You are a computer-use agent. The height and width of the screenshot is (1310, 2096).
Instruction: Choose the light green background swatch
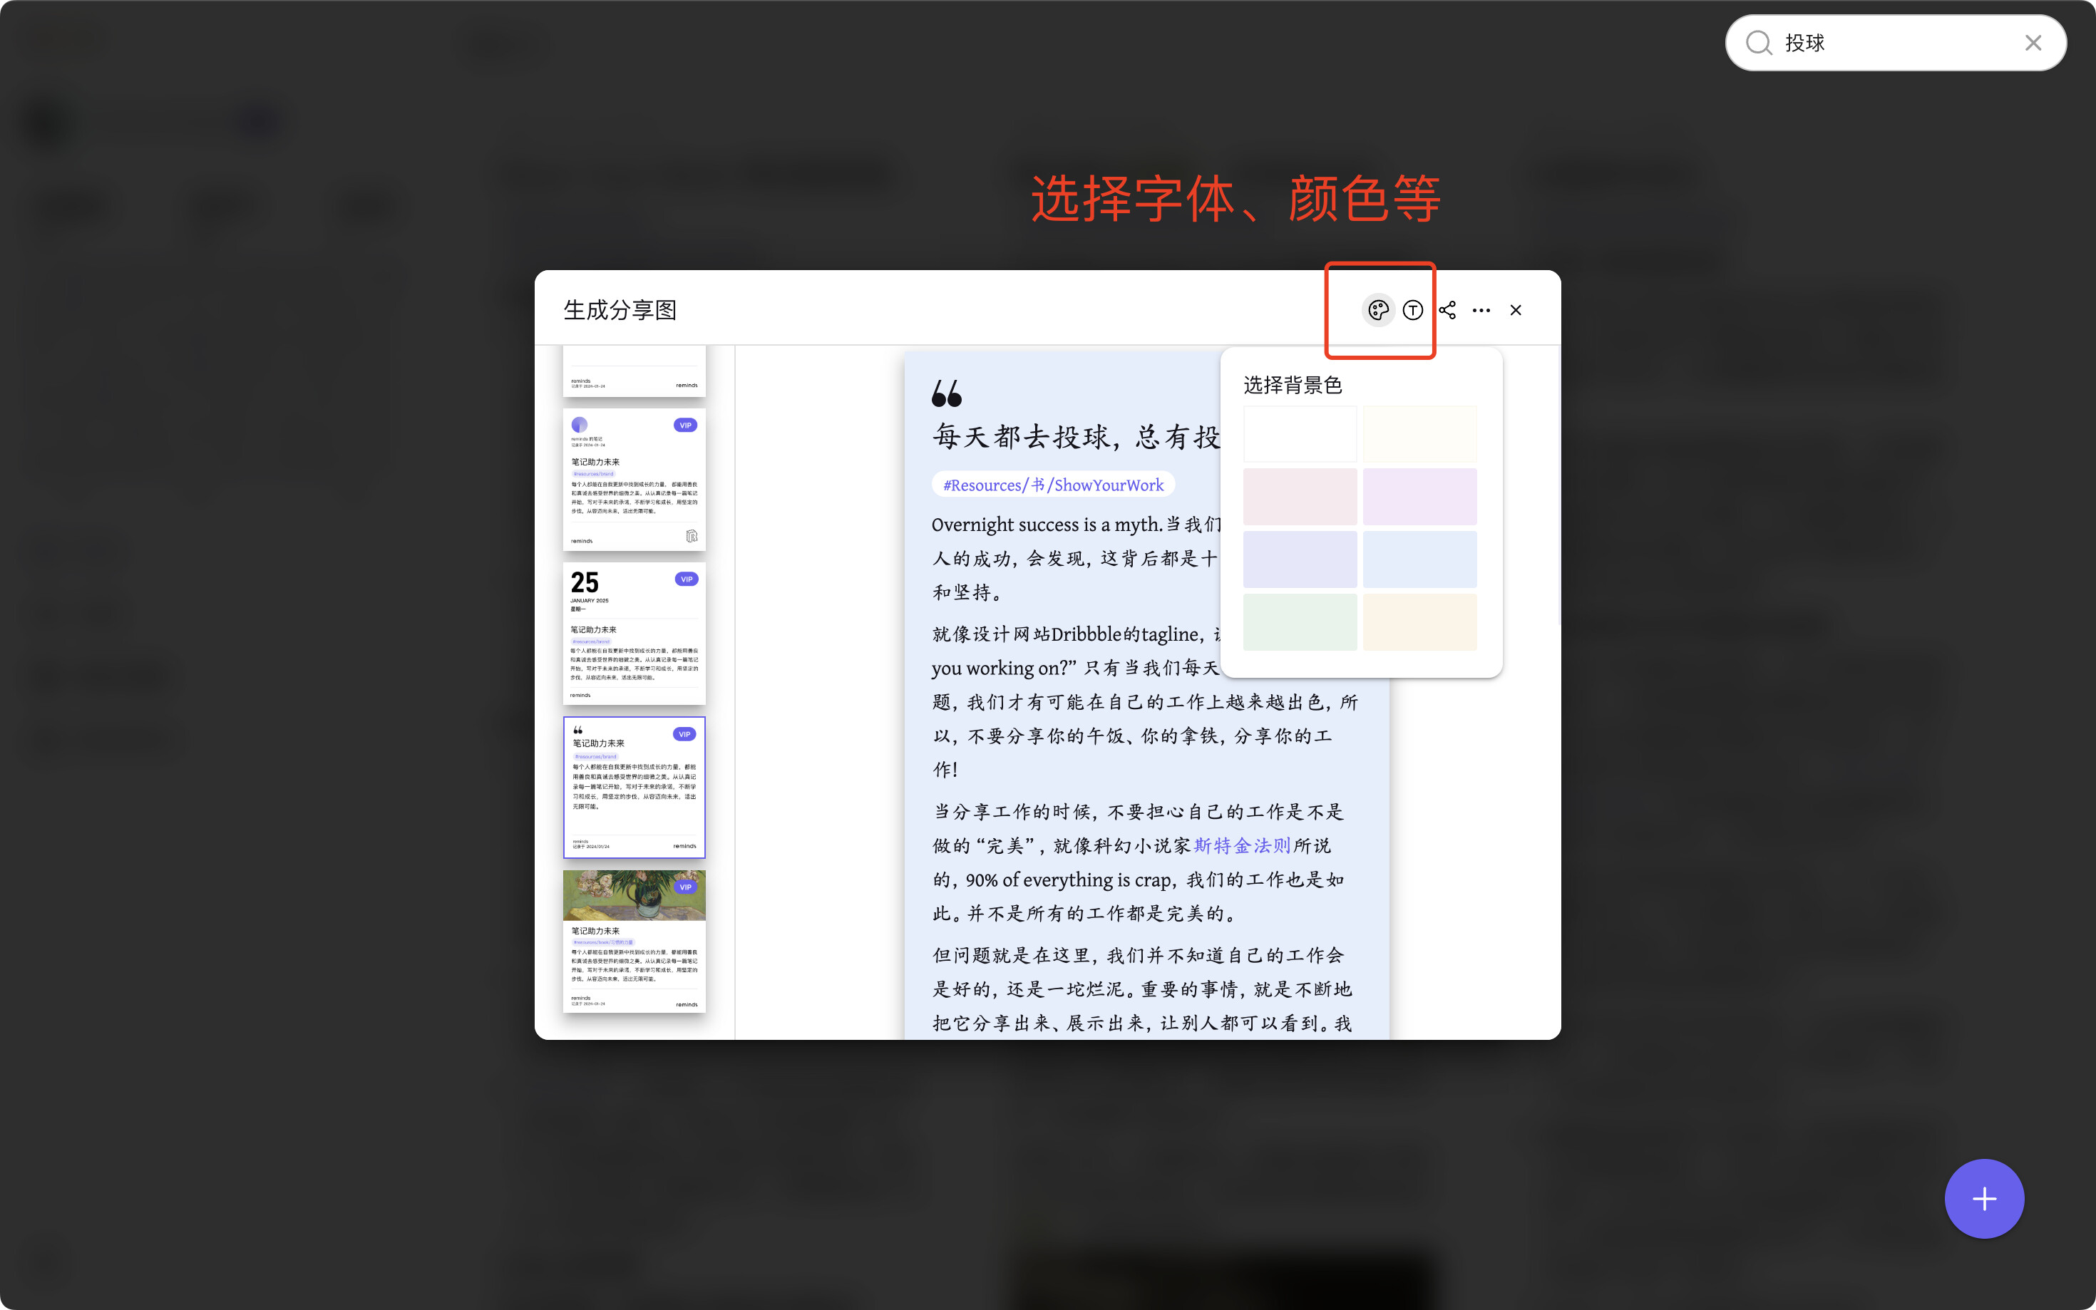(x=1300, y=622)
